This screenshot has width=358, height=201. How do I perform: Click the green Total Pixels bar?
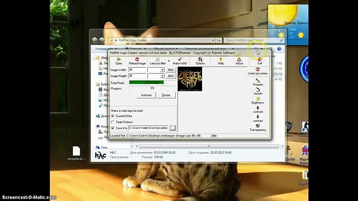146,82
